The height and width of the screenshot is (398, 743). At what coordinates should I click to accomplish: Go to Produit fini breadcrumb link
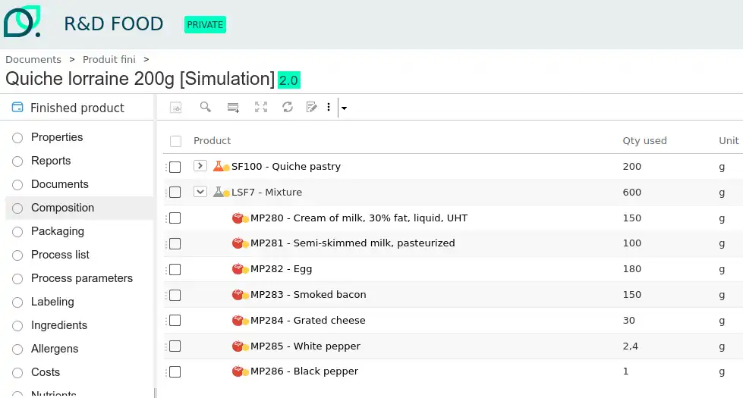[109, 59]
